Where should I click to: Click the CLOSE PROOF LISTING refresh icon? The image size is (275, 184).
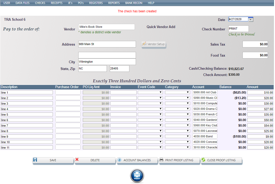(x=203, y=160)
